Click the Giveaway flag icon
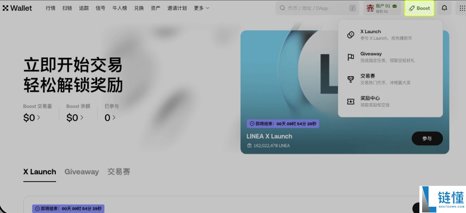Image resolution: width=466 pixels, height=213 pixels. (x=351, y=57)
